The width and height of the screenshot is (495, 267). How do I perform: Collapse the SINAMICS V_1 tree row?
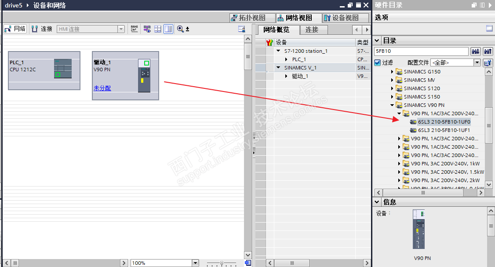(278, 68)
